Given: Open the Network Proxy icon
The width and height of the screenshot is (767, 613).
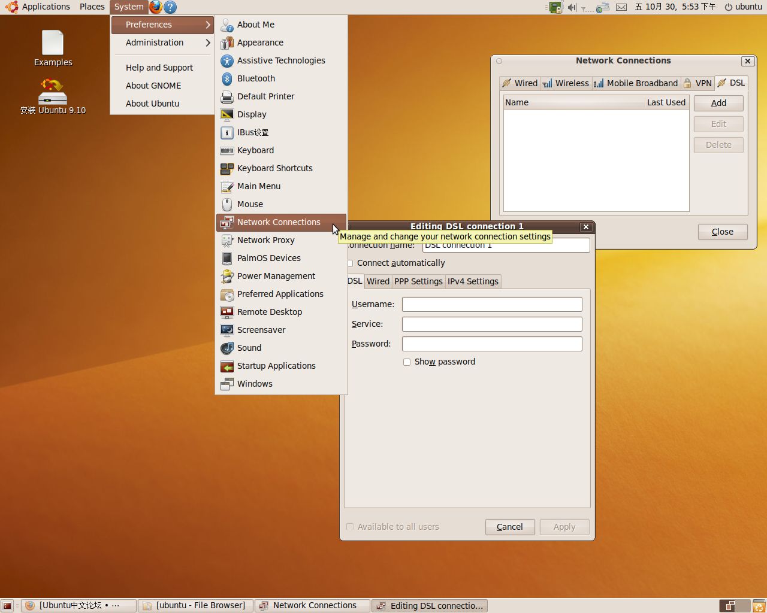Looking at the screenshot, I should tap(227, 241).
